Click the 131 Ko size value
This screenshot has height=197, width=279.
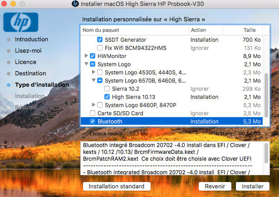pyautogui.click(x=252, y=48)
